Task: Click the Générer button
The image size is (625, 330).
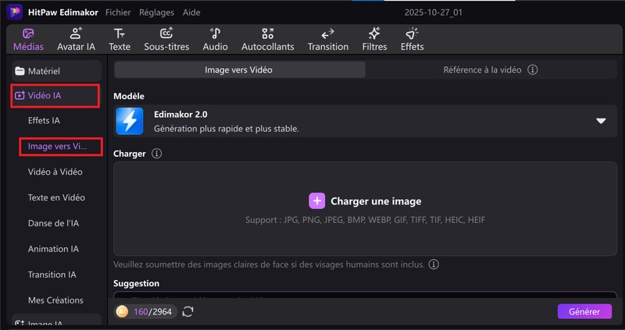Action: click(584, 311)
